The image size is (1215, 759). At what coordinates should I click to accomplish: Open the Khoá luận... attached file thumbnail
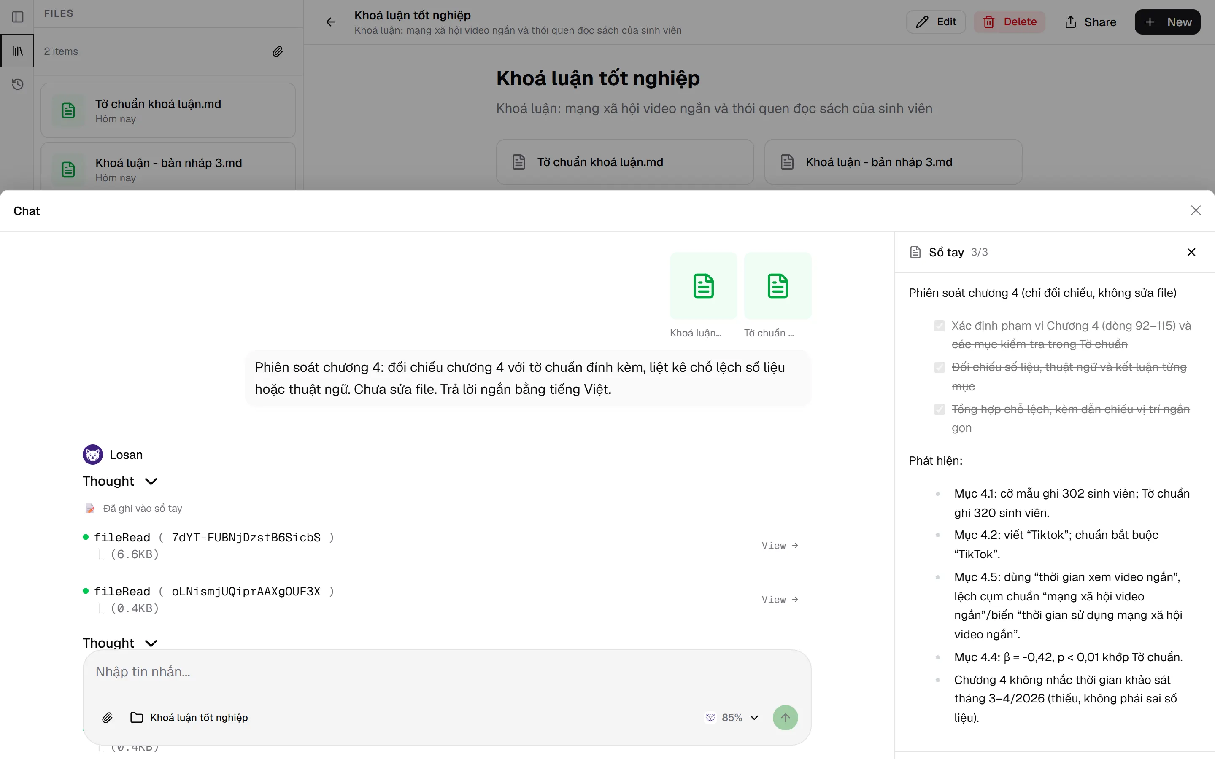[x=703, y=285]
